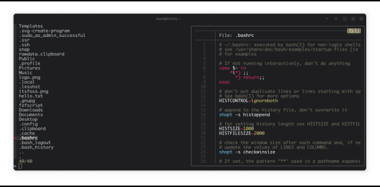Viewport: 380px width, 187px height.
Task: Maximize the terminal window
Action: (353, 18)
